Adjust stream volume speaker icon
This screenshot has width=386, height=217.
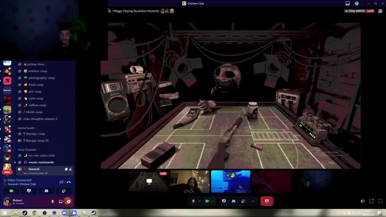pyautogui.click(x=363, y=201)
